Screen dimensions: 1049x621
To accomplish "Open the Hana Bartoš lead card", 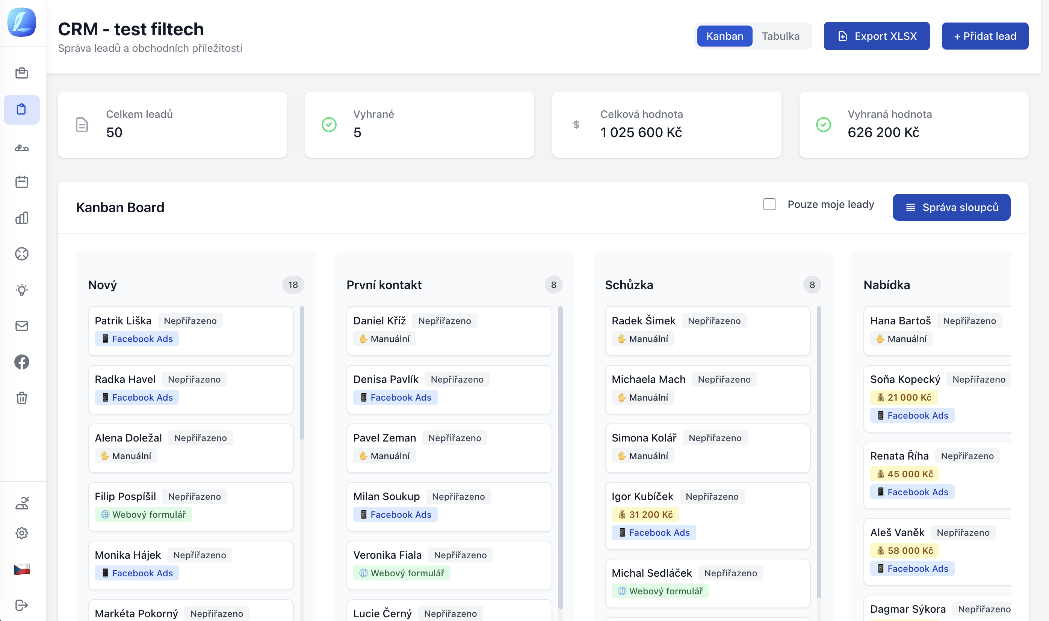I will (x=937, y=331).
